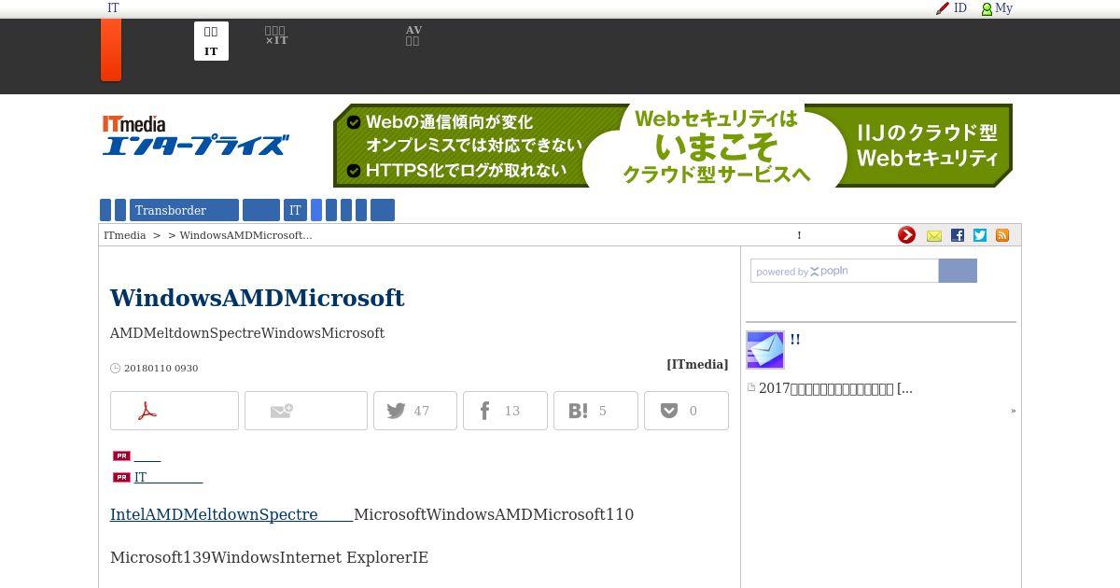Open the first PR link above IT link
Screen dimensions: 1120x588
(147, 455)
